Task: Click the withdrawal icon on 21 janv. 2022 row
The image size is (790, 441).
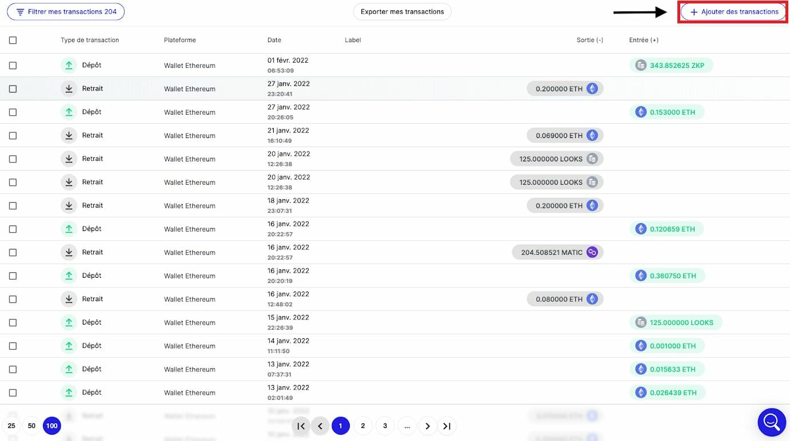Action: (69, 135)
